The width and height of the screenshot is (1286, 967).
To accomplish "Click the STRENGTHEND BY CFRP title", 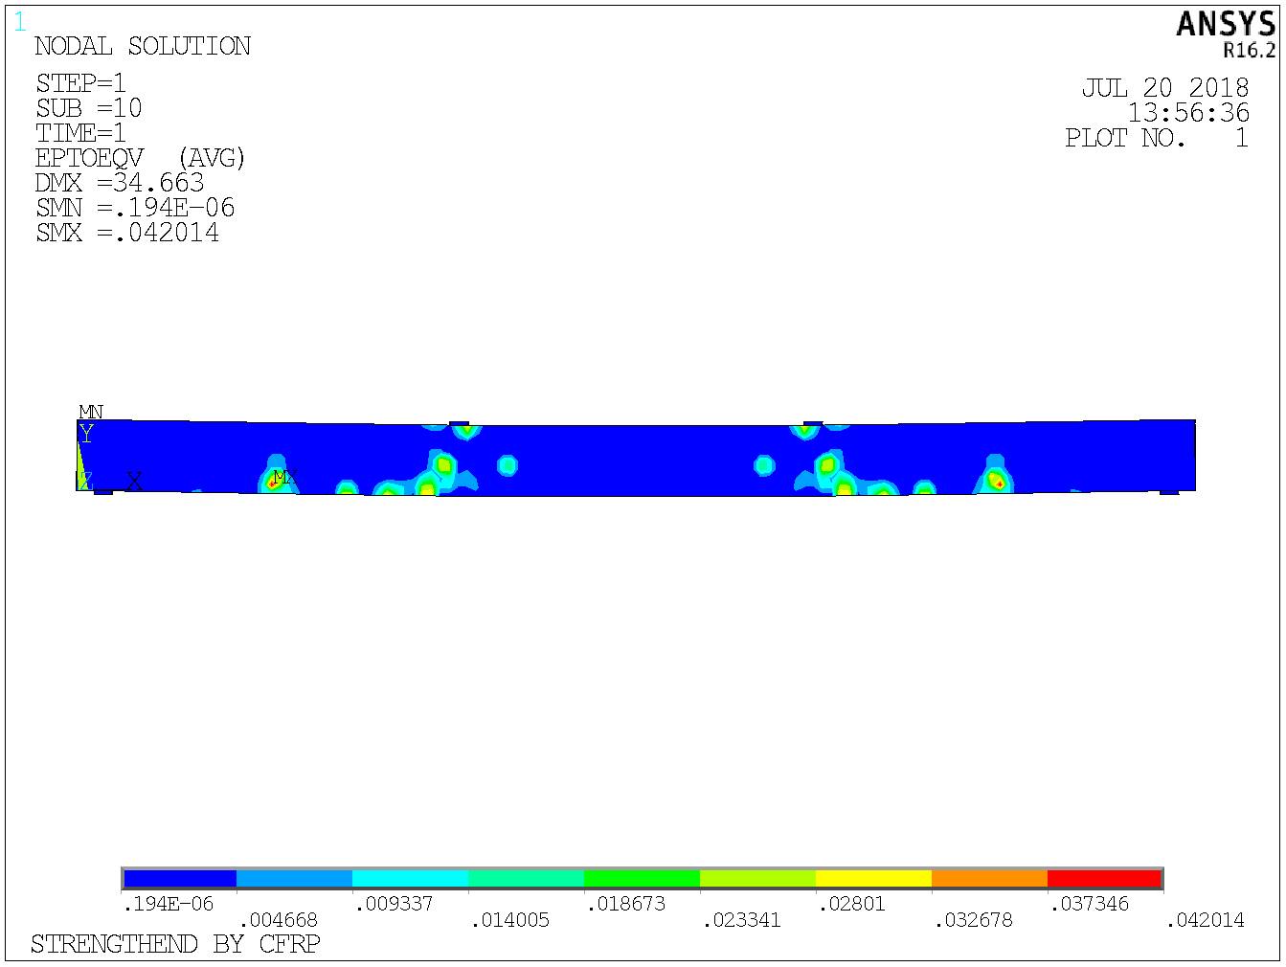I will tap(175, 944).
